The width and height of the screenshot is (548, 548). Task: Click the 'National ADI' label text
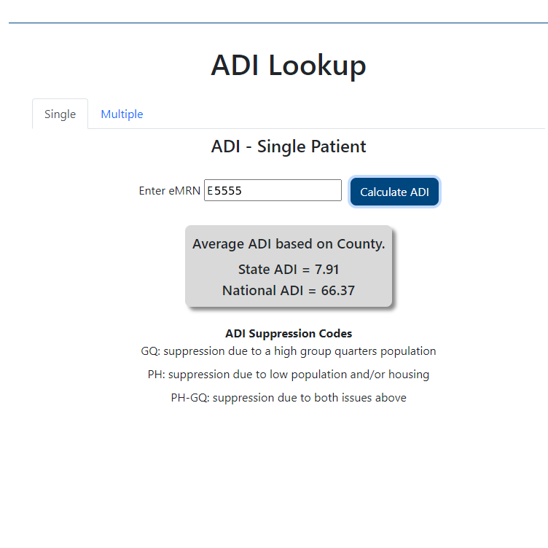(260, 291)
